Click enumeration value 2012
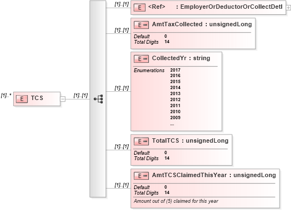291x211 pixels. 176,99
